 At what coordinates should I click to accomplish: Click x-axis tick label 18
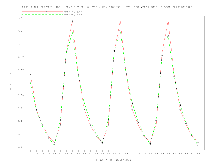(x=66, y=153)
